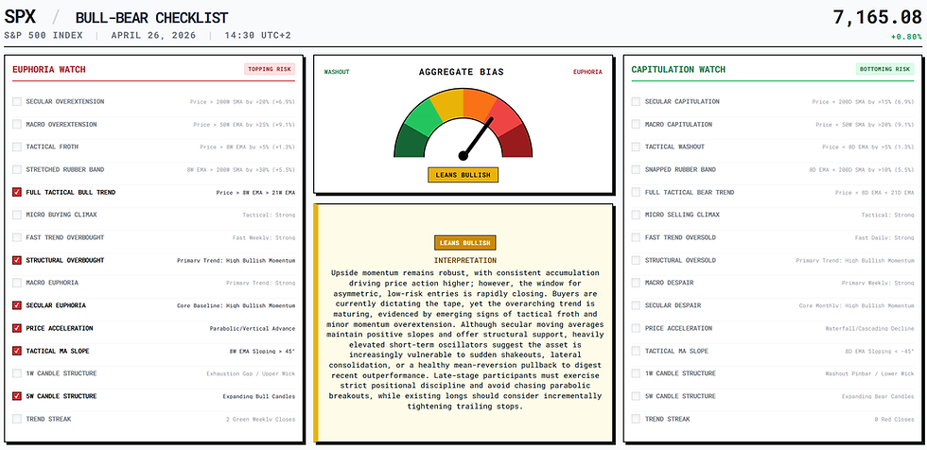Click the SPX ticker symbol

[x=20, y=17]
